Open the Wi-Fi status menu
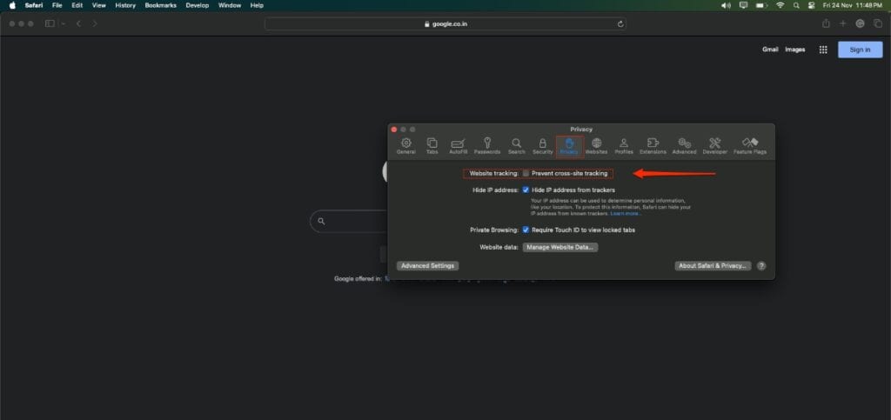 780,5
